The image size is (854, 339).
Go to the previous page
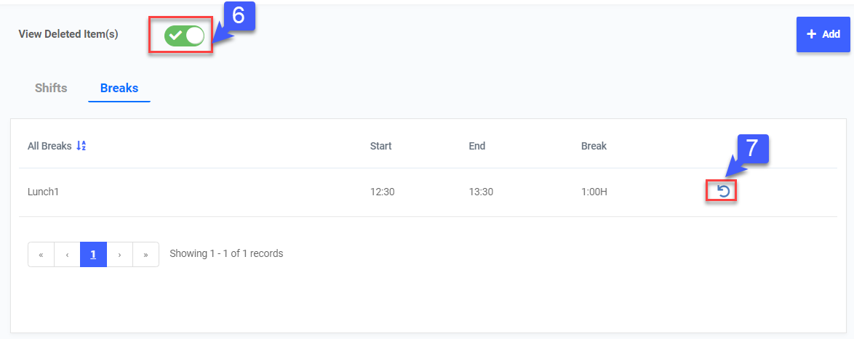[67, 255]
